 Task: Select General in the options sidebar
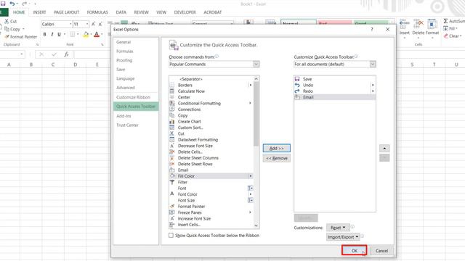pos(136,42)
